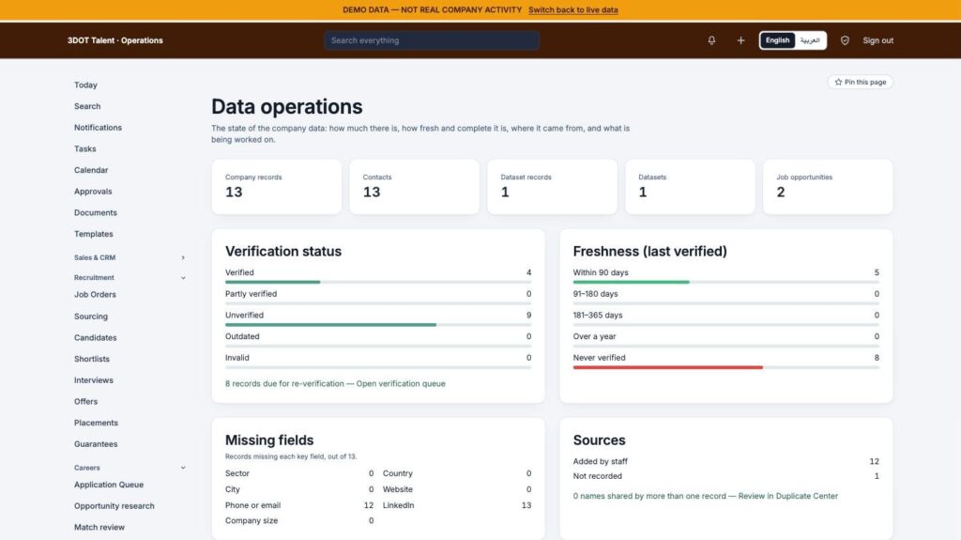The height and width of the screenshot is (540, 961).
Task: Click the Pin this page button
Action: [860, 83]
